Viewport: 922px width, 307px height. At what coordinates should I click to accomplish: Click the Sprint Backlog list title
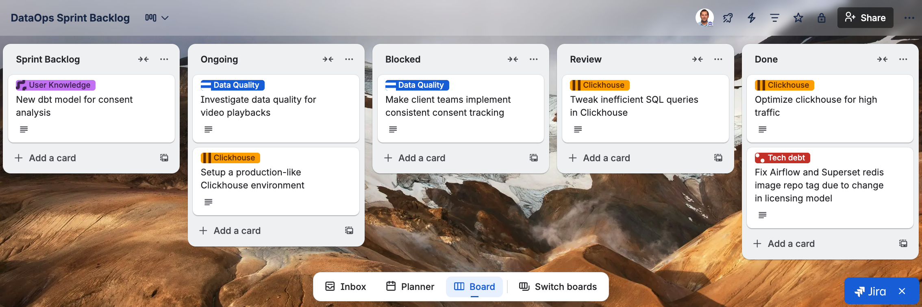(x=48, y=59)
